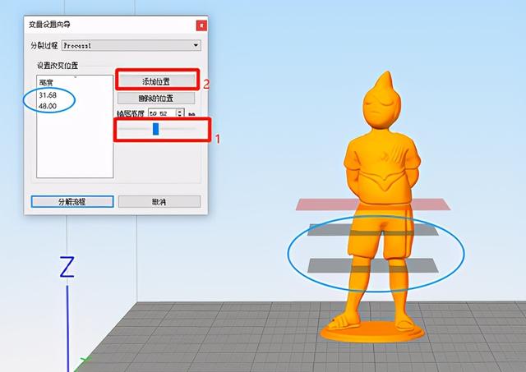Click the layer height input field showing 50.52
This screenshot has width=526, height=372.
point(163,113)
